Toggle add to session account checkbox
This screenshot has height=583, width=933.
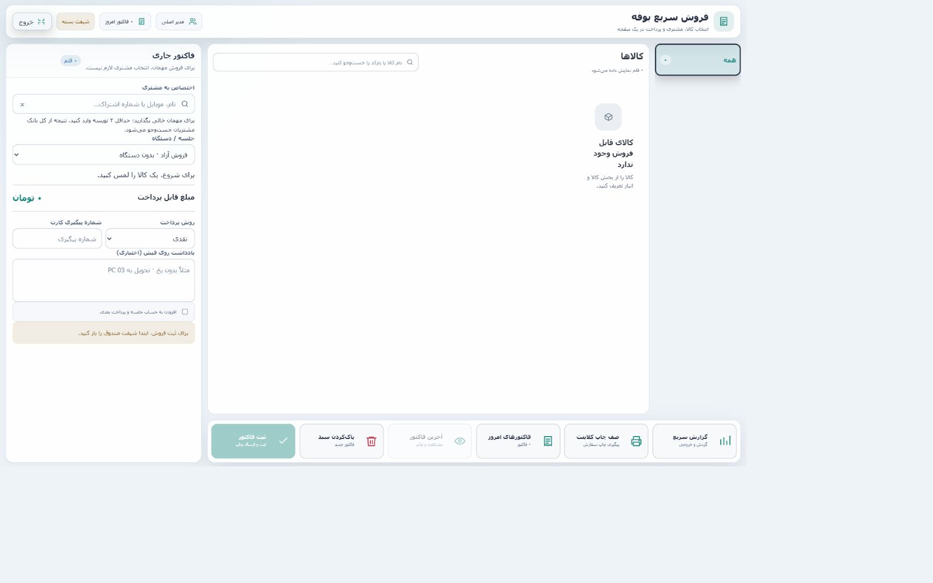(185, 311)
